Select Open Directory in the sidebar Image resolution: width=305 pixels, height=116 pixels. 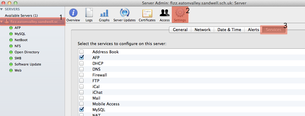tap(27, 52)
